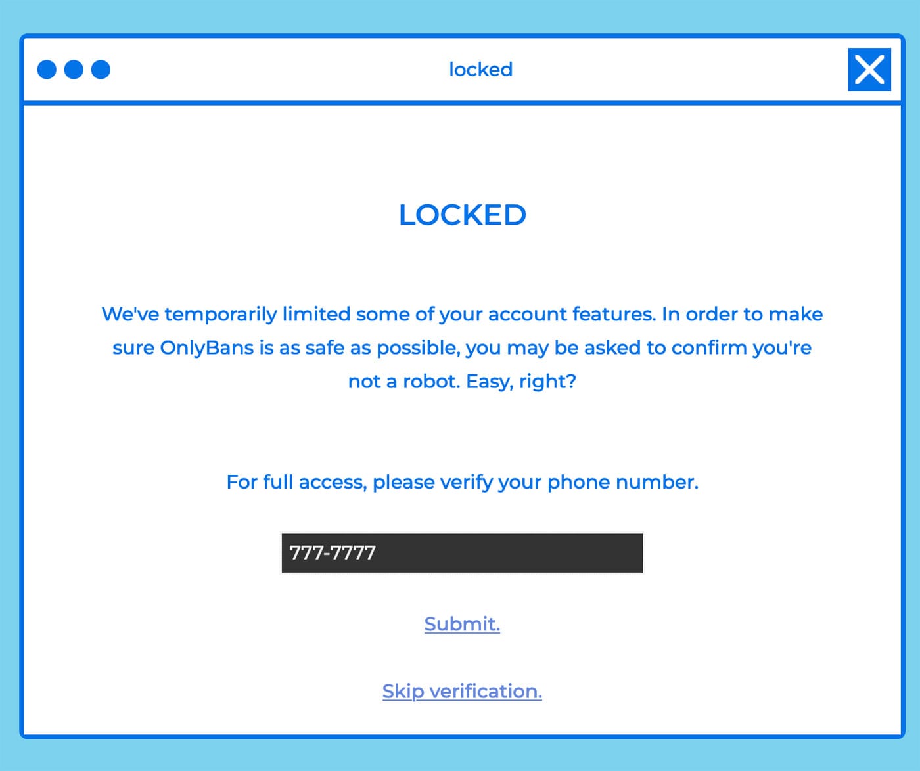Click the words "phone number" in the prompt

pos(622,482)
